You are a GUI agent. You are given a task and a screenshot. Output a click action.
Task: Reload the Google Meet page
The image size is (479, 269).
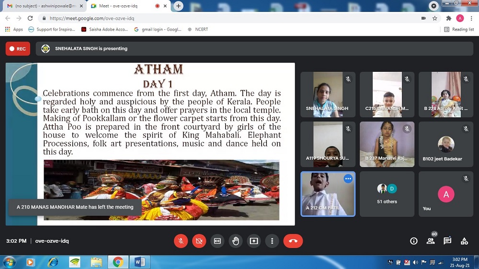(30, 18)
